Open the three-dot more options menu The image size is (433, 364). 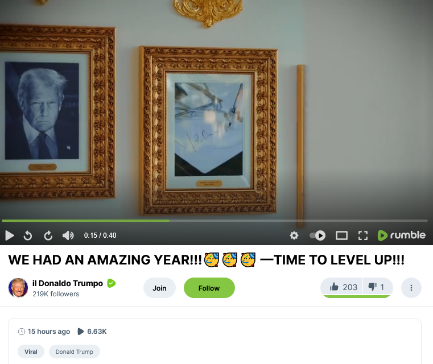tap(411, 288)
